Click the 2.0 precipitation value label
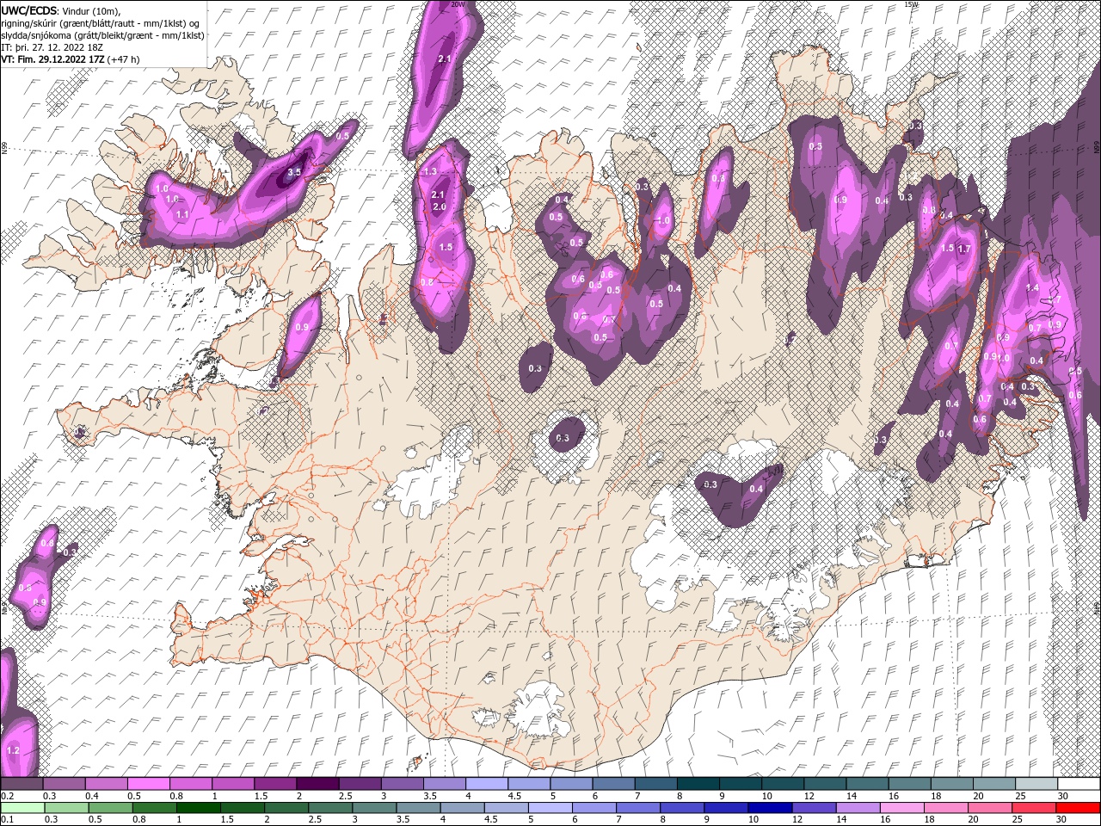This screenshot has width=1101, height=826. click(439, 207)
